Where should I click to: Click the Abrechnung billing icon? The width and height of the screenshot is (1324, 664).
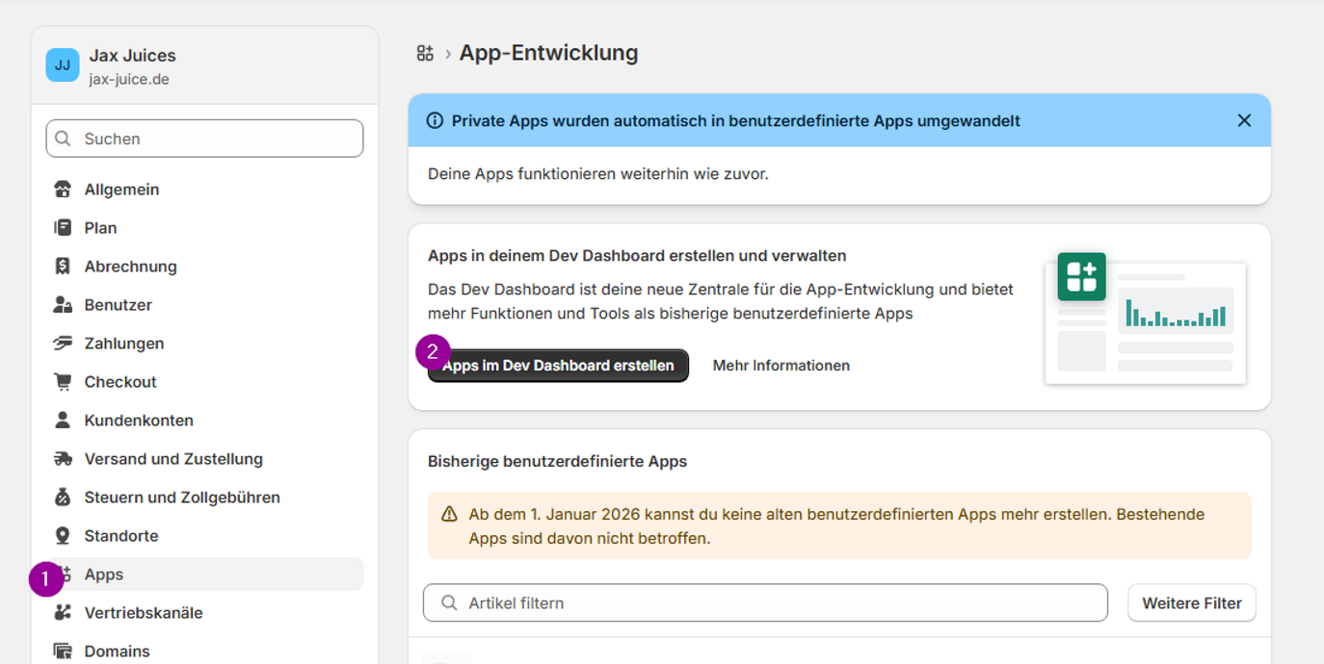[63, 267]
